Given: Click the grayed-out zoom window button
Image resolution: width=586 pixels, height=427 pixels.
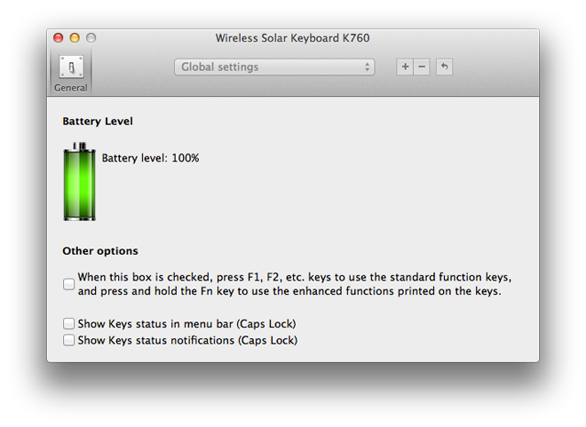Looking at the screenshot, I should tap(91, 38).
